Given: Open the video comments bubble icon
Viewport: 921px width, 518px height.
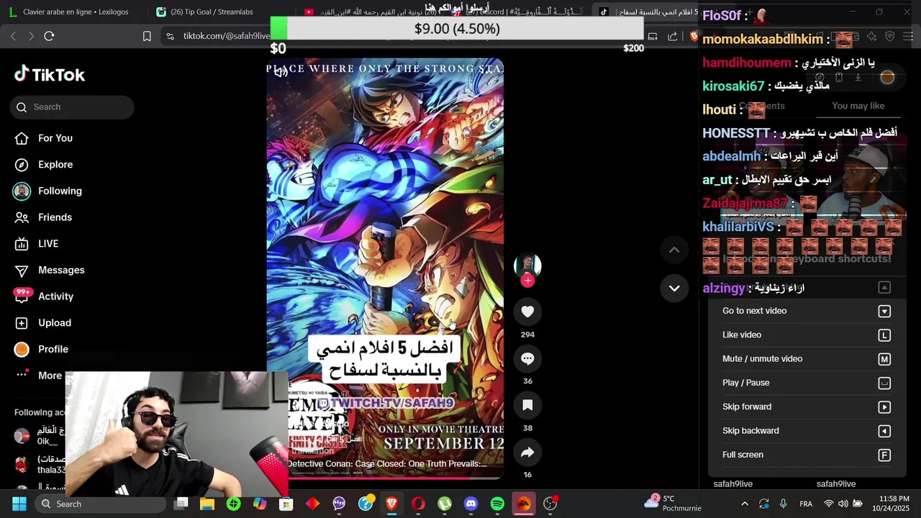Looking at the screenshot, I should click(527, 358).
